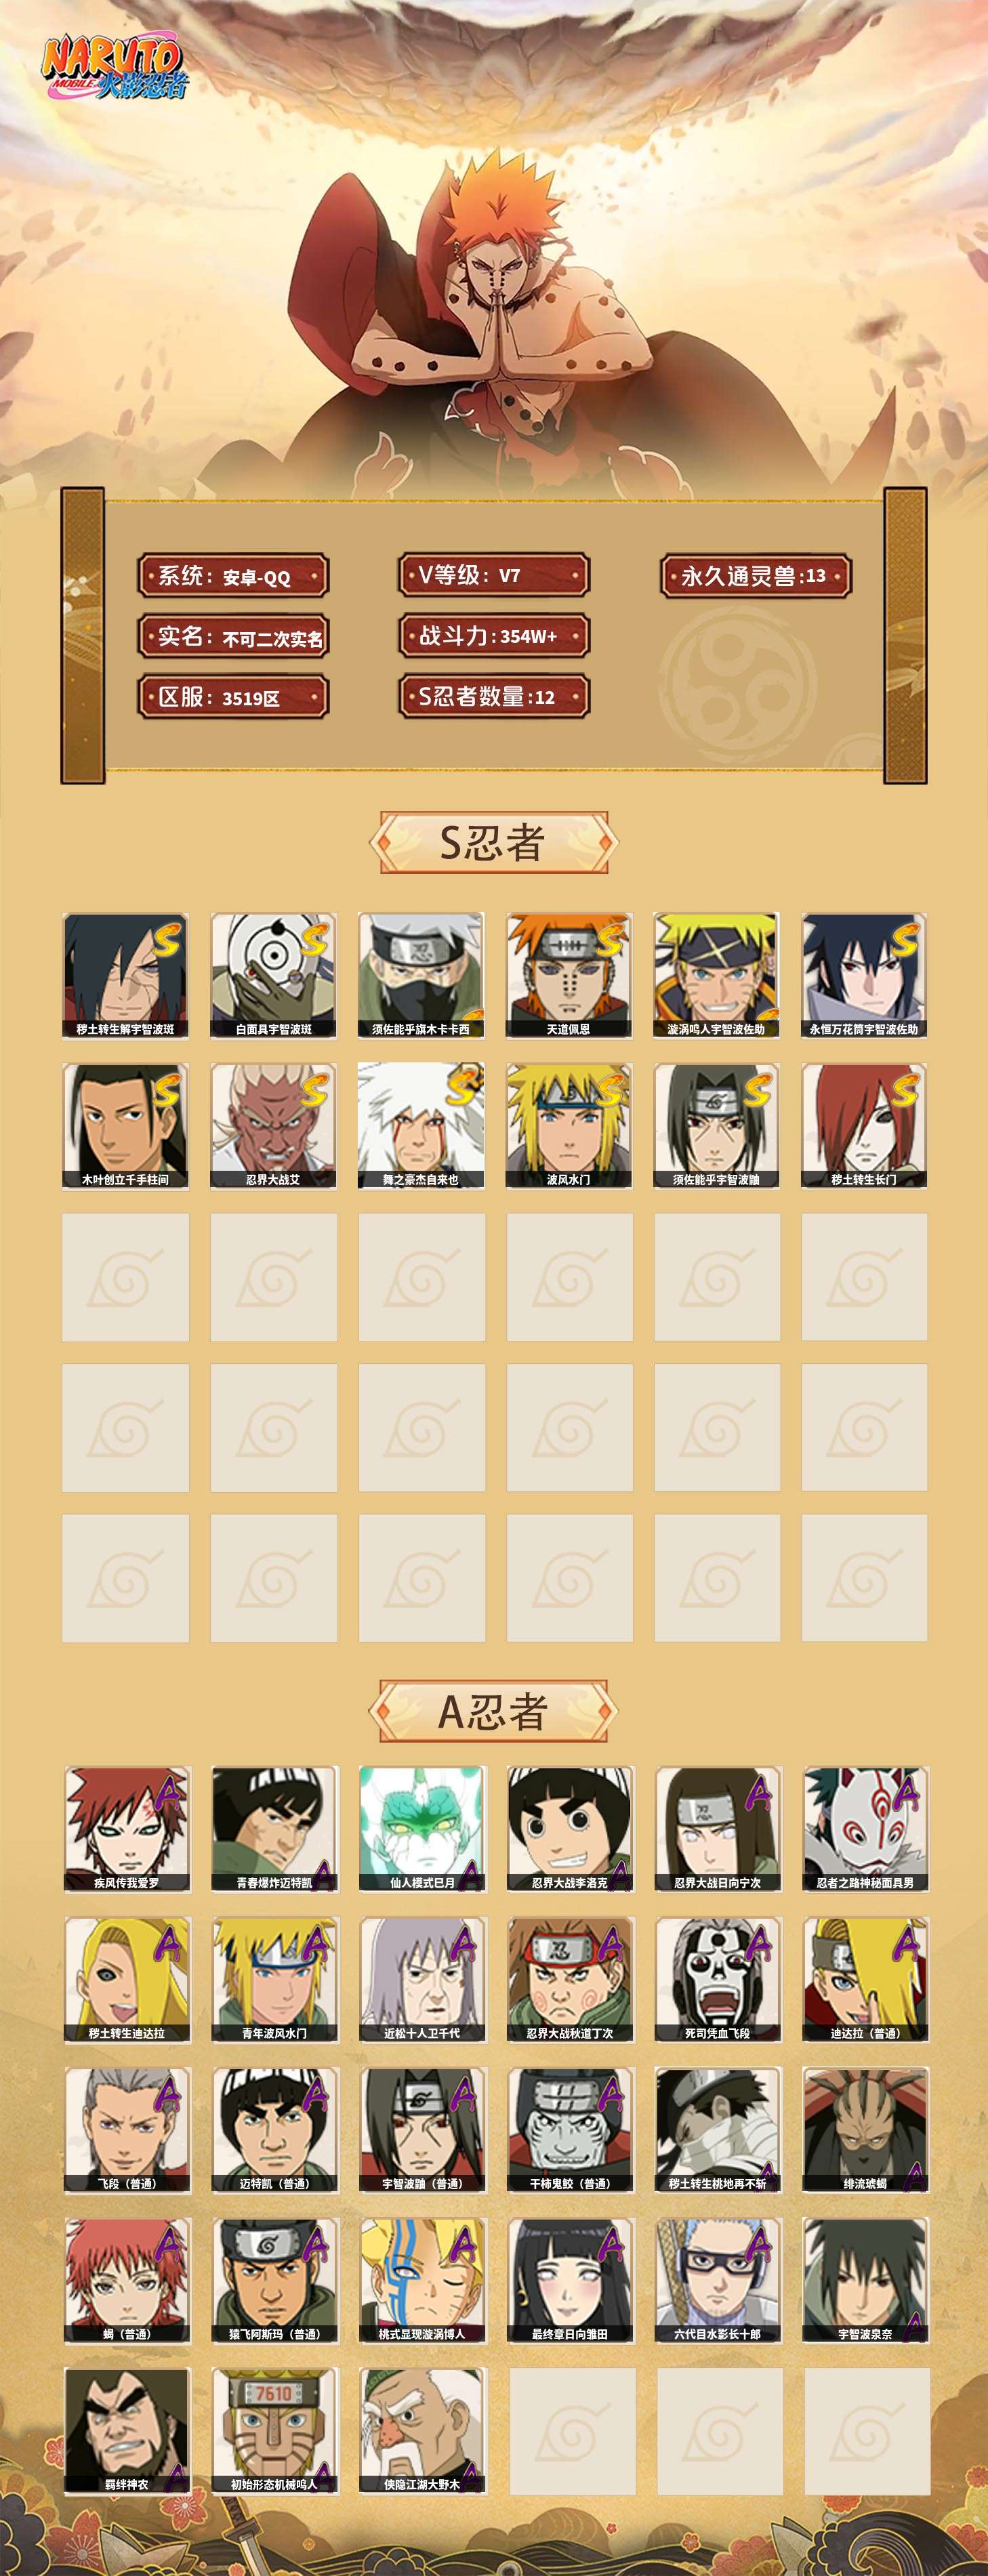Click the V等级 V7 label
The image size is (988, 2576).
click(x=494, y=575)
